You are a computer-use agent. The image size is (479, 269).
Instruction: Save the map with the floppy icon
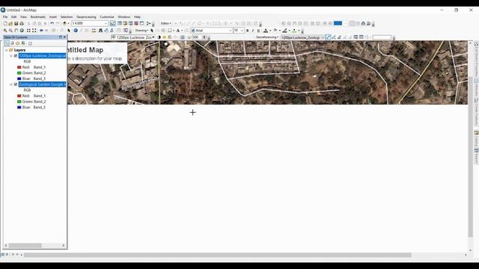pyautogui.click(x=16, y=23)
